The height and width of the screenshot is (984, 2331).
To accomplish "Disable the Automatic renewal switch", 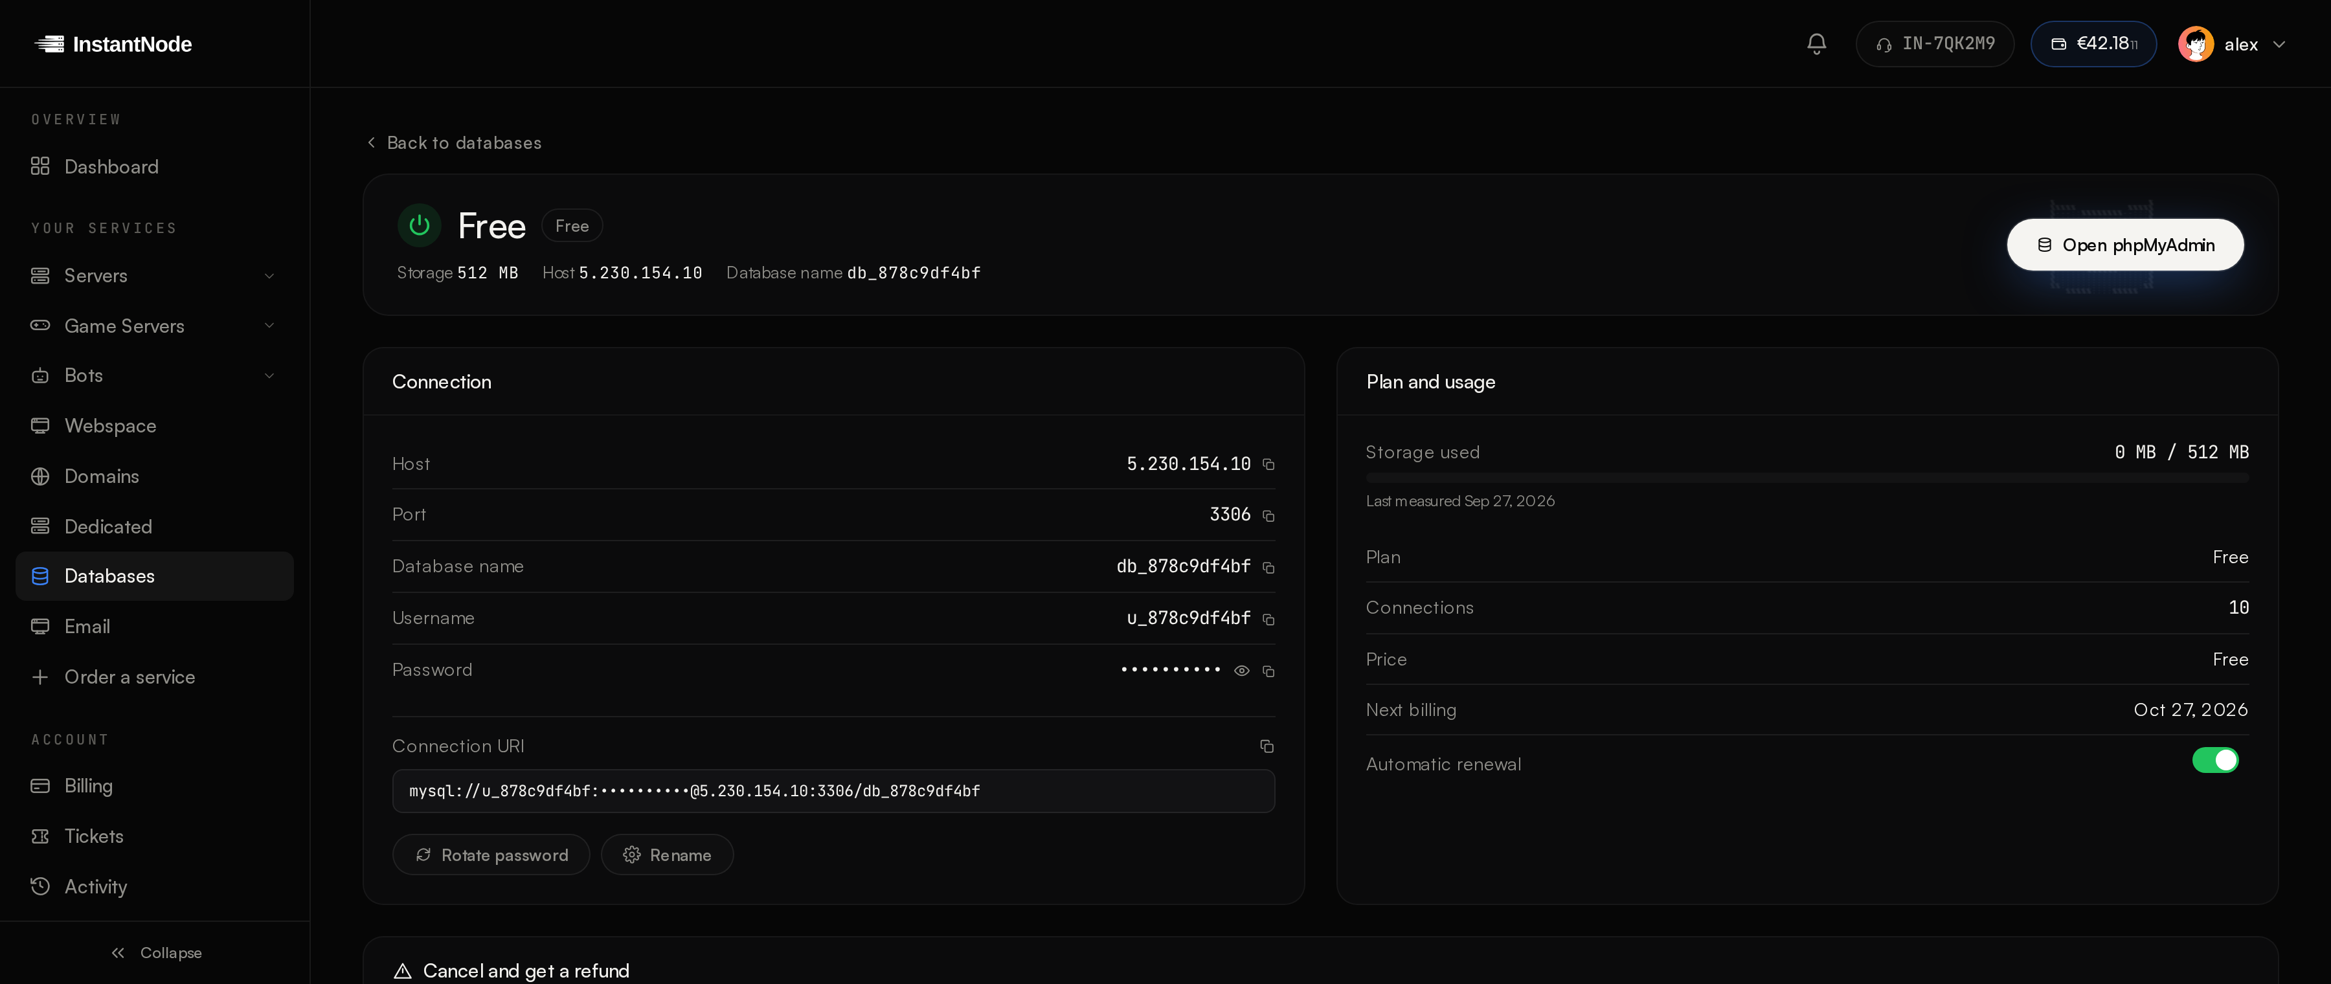I will [x=2214, y=760].
